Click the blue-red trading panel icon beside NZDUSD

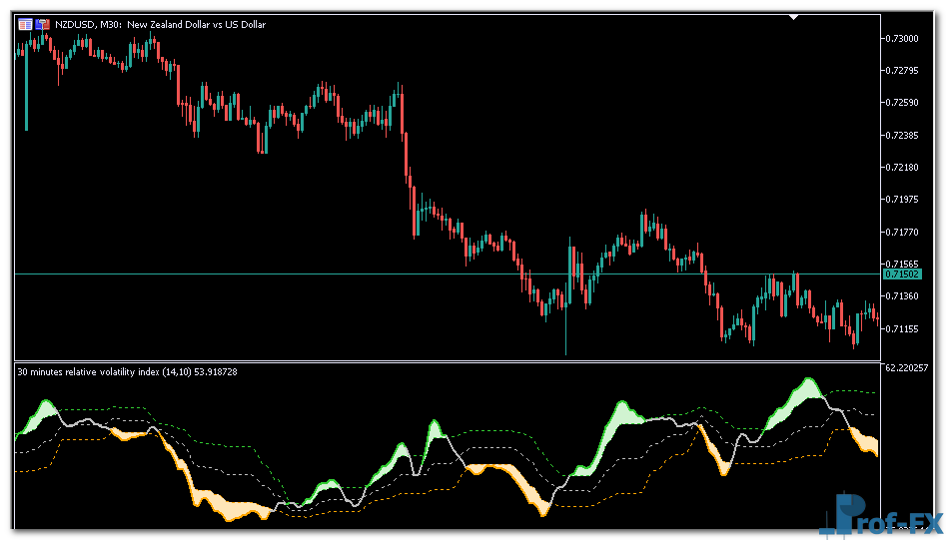click(42, 24)
